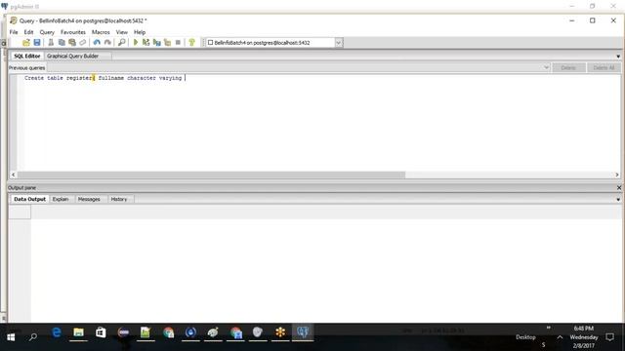Open taskbar search magnifier
This screenshot has width=625, height=351.
33,337
